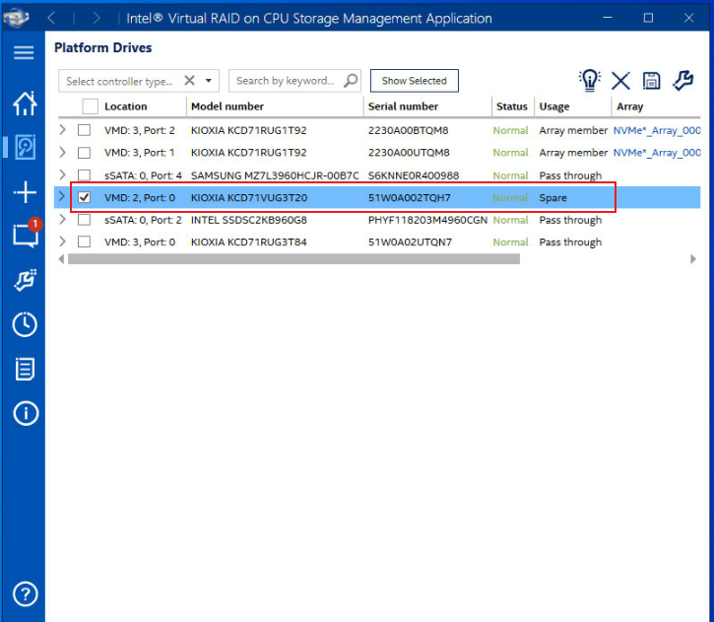Expand the VMD: 3, Port: 0 row

point(62,242)
